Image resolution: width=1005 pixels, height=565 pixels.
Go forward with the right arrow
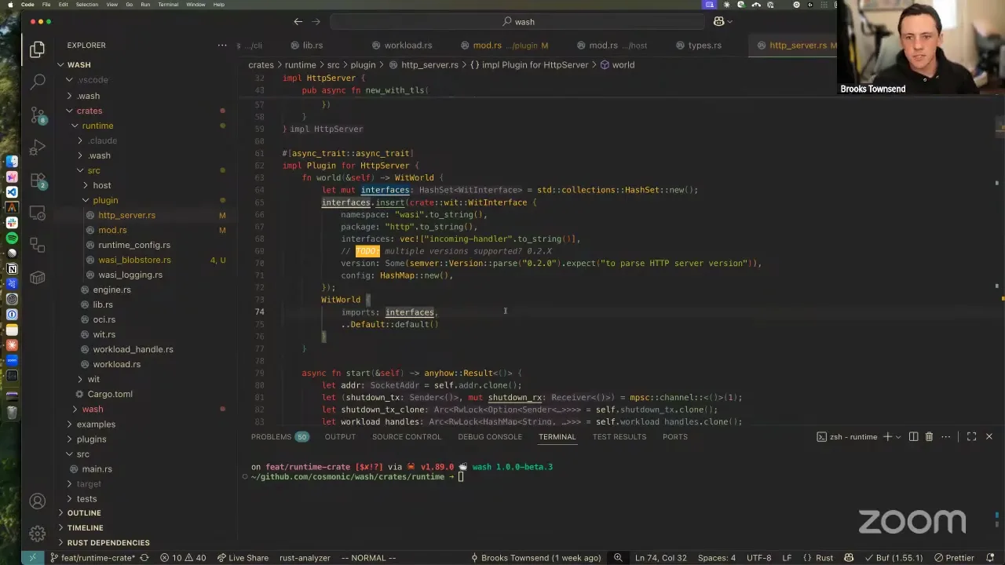tap(316, 22)
